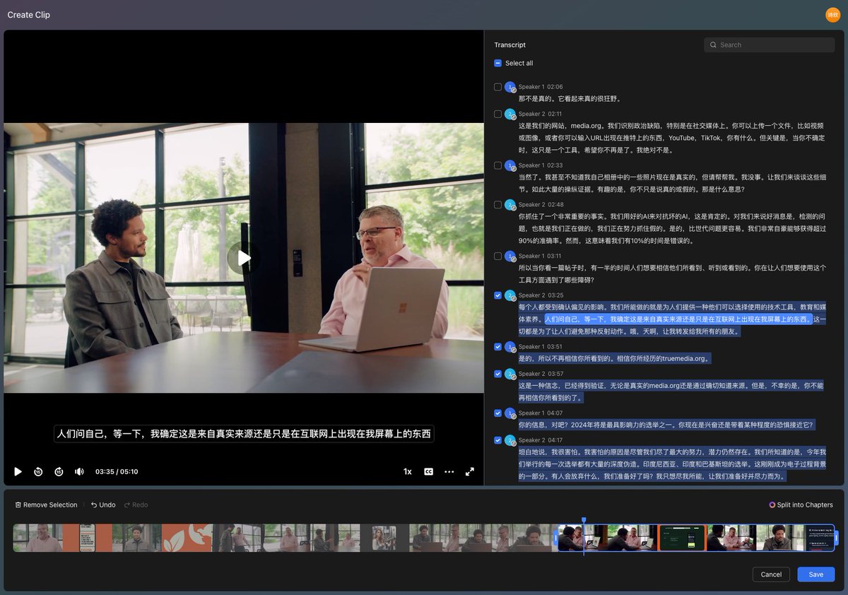
Task: Check the Speaker 1 02:06 segment
Action: pos(498,86)
